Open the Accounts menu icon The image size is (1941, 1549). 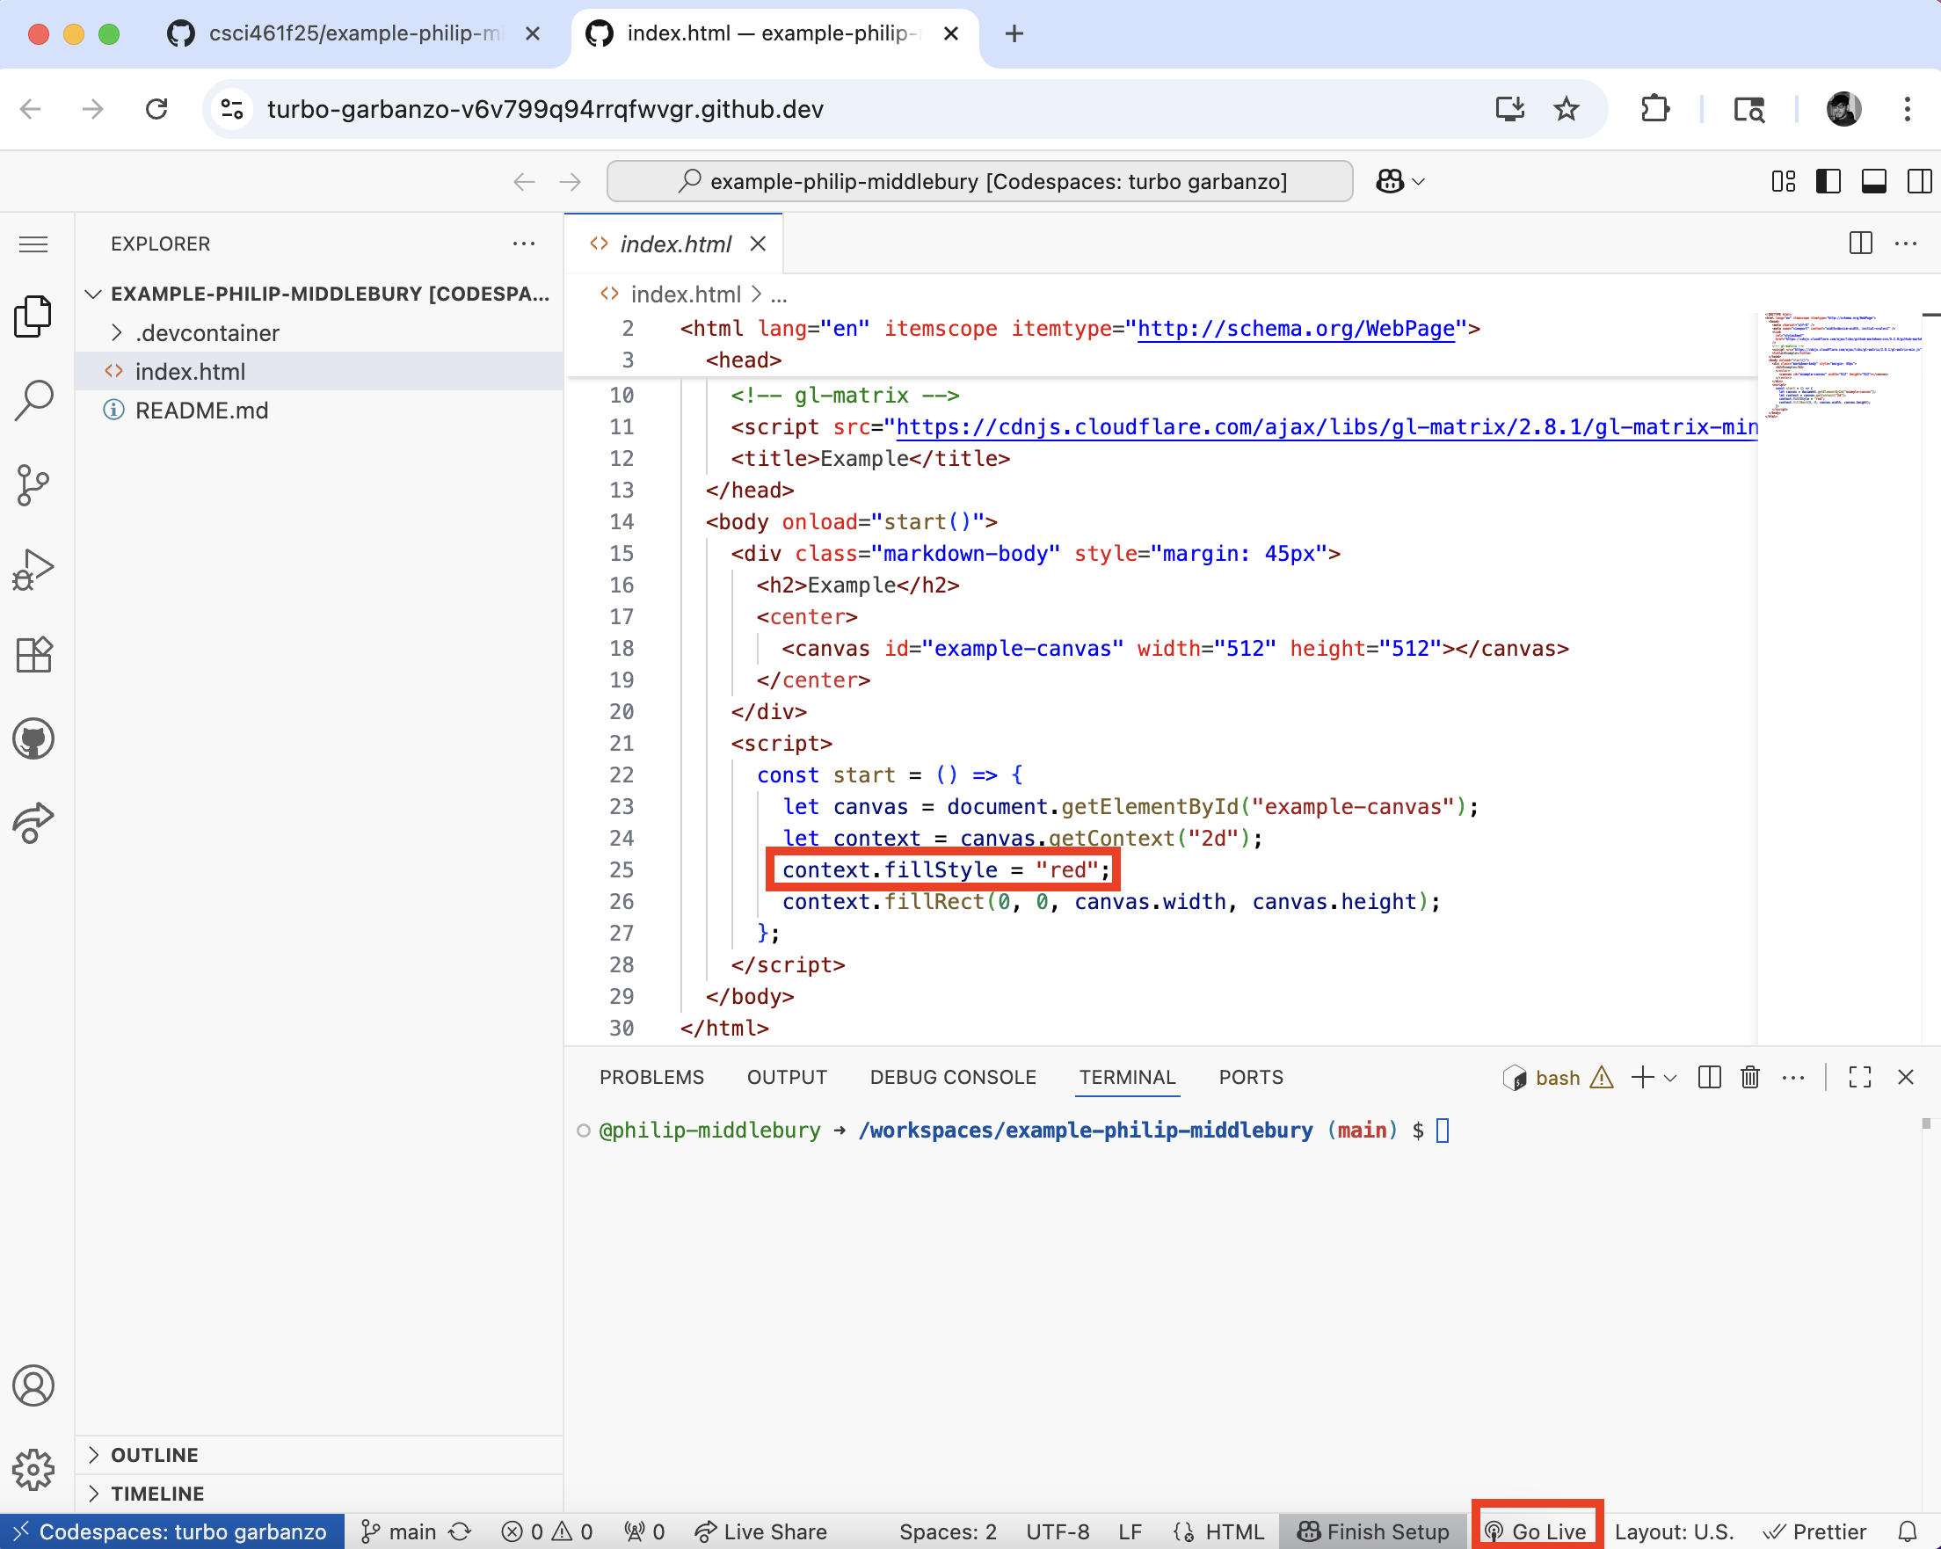pyautogui.click(x=33, y=1385)
